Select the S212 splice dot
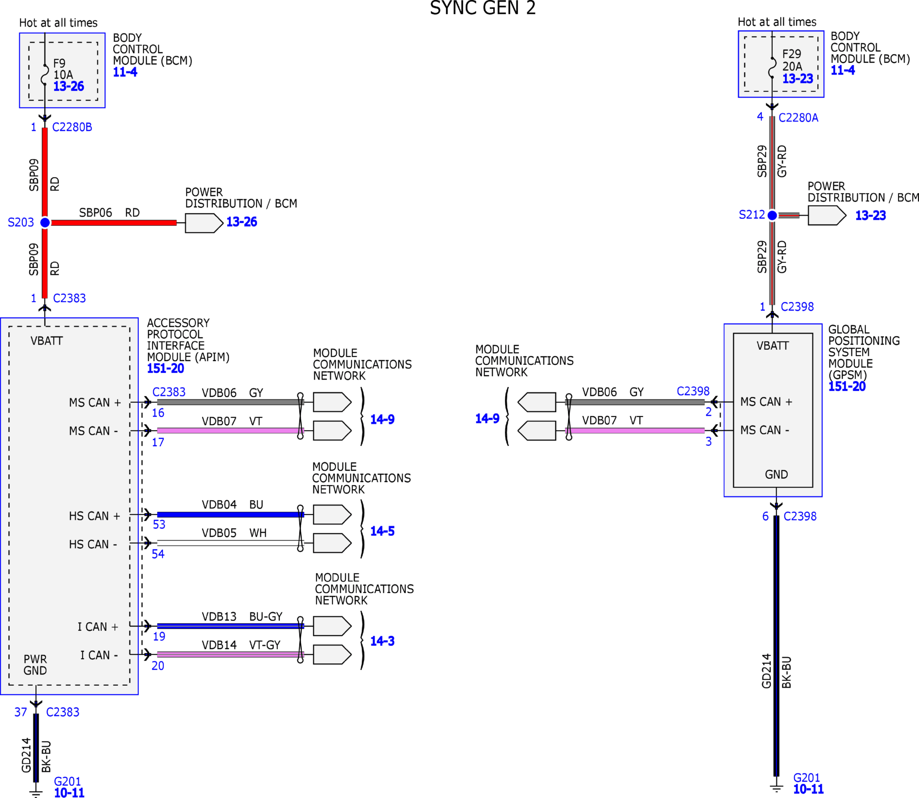919x798 pixels. click(772, 215)
